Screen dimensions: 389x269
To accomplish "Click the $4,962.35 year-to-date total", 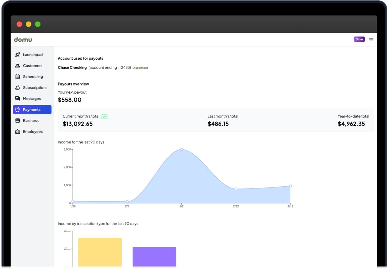I will 351,124.
